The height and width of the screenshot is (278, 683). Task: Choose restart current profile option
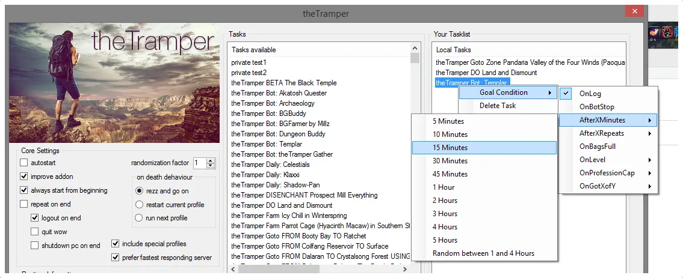tap(140, 205)
